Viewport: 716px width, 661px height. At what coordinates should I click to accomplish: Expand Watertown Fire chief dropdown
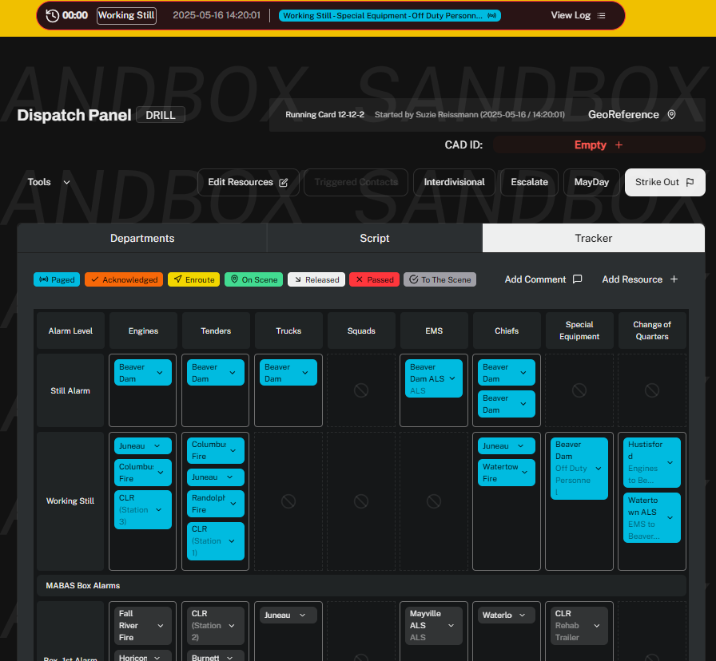tap(507, 473)
